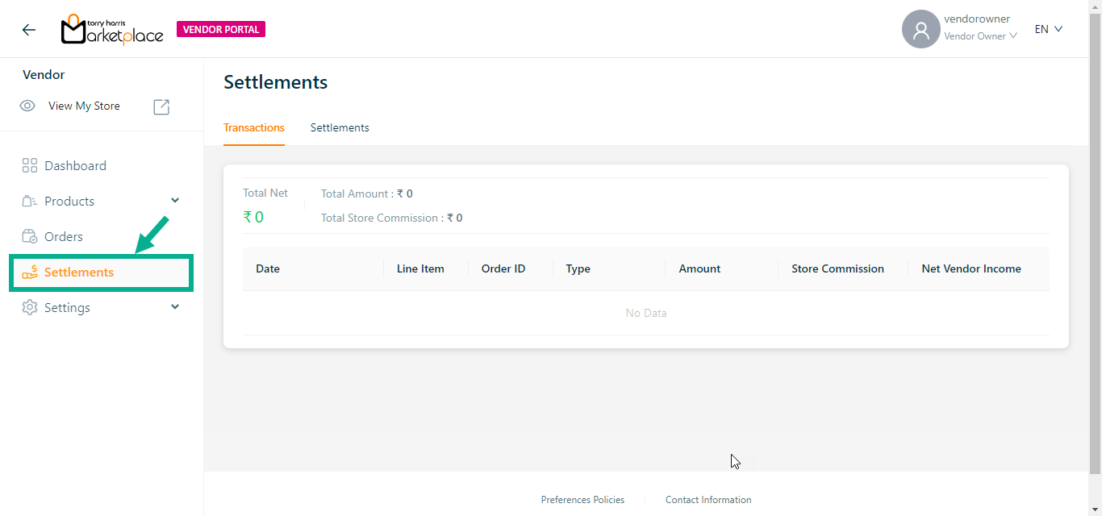Click the Orders icon in sidebar
1102x516 pixels.
point(30,237)
